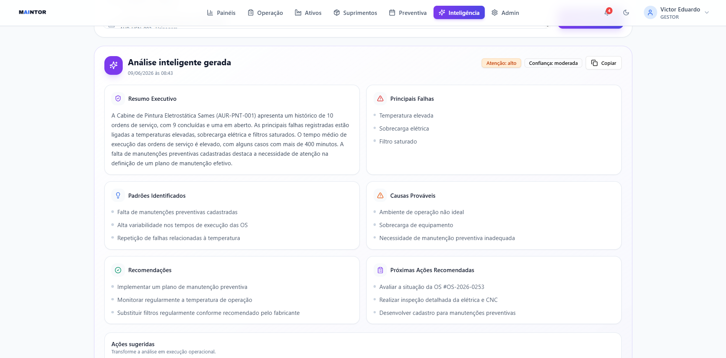Open notifications bell with badge 4
This screenshot has height=358, width=726.
pyautogui.click(x=607, y=12)
